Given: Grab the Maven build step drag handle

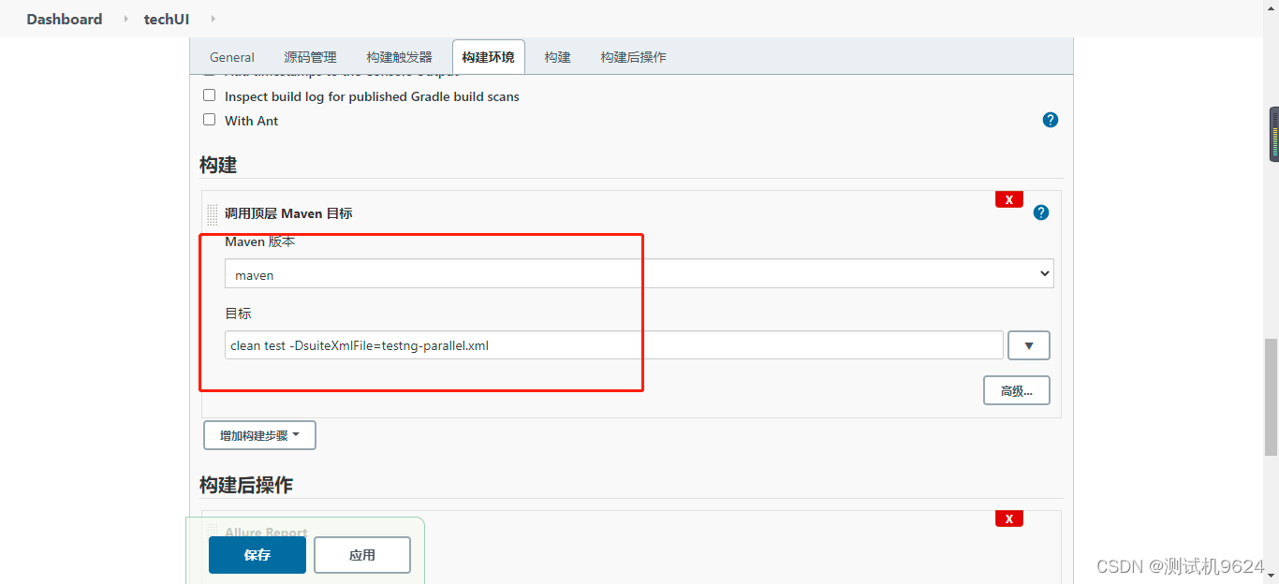Looking at the screenshot, I should coord(213,214).
